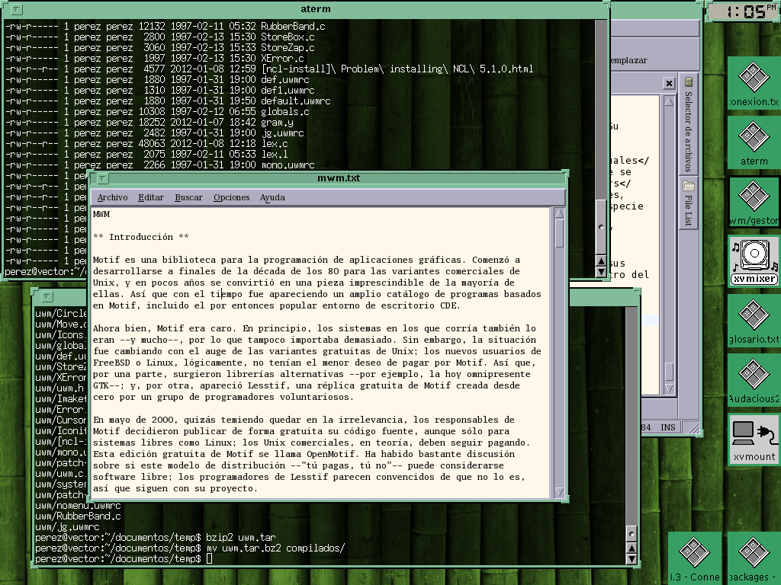
Task: Click the 'MWM' first line in editor
Action: pos(101,214)
